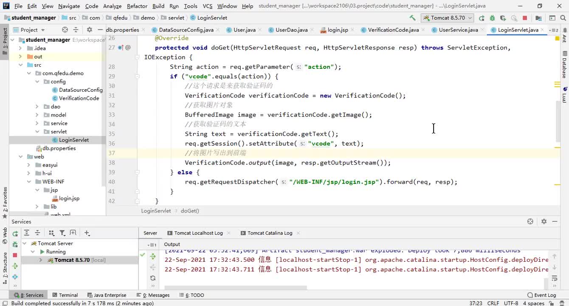Expand the easyui folder
The height and width of the screenshot is (306, 569).
pos(28,165)
